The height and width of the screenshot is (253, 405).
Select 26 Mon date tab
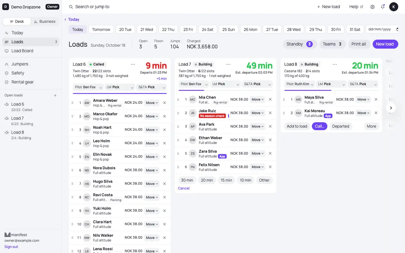250,29
